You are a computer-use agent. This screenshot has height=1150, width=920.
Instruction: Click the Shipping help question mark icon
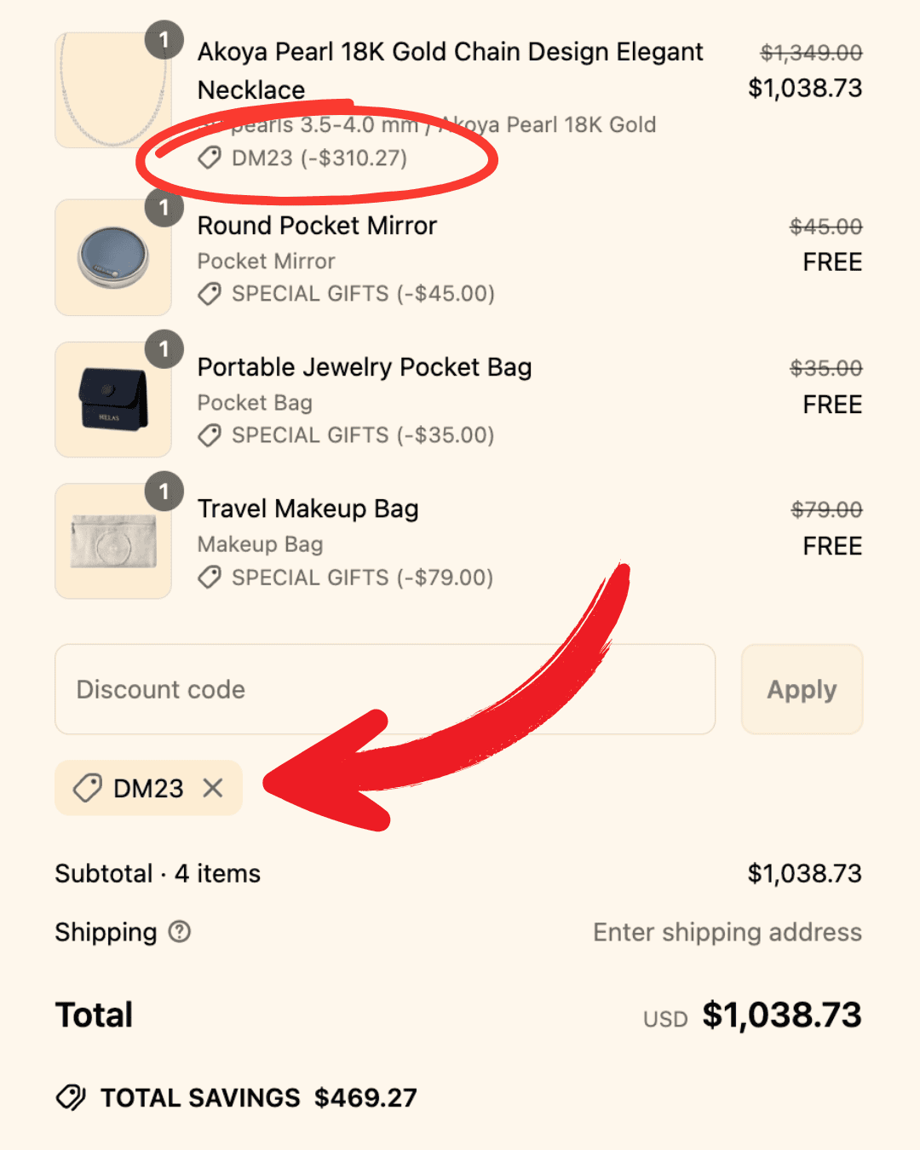point(180,932)
